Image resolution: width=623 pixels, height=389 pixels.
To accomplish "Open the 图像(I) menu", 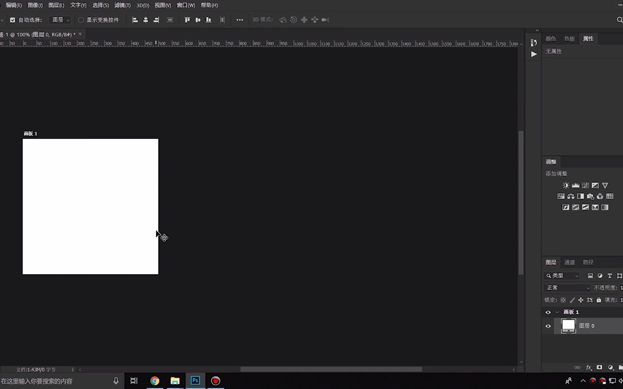I will coord(35,5).
